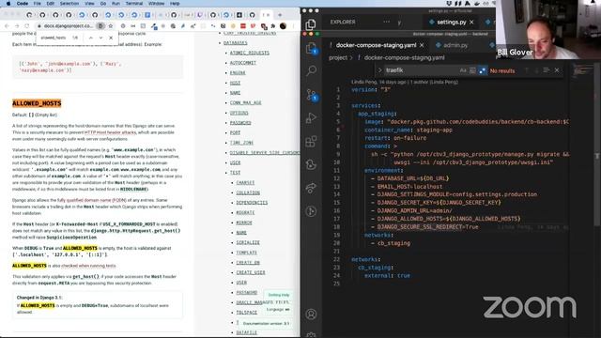Open the ATOMIC_REQUESTS sidebar link

tap(250, 53)
